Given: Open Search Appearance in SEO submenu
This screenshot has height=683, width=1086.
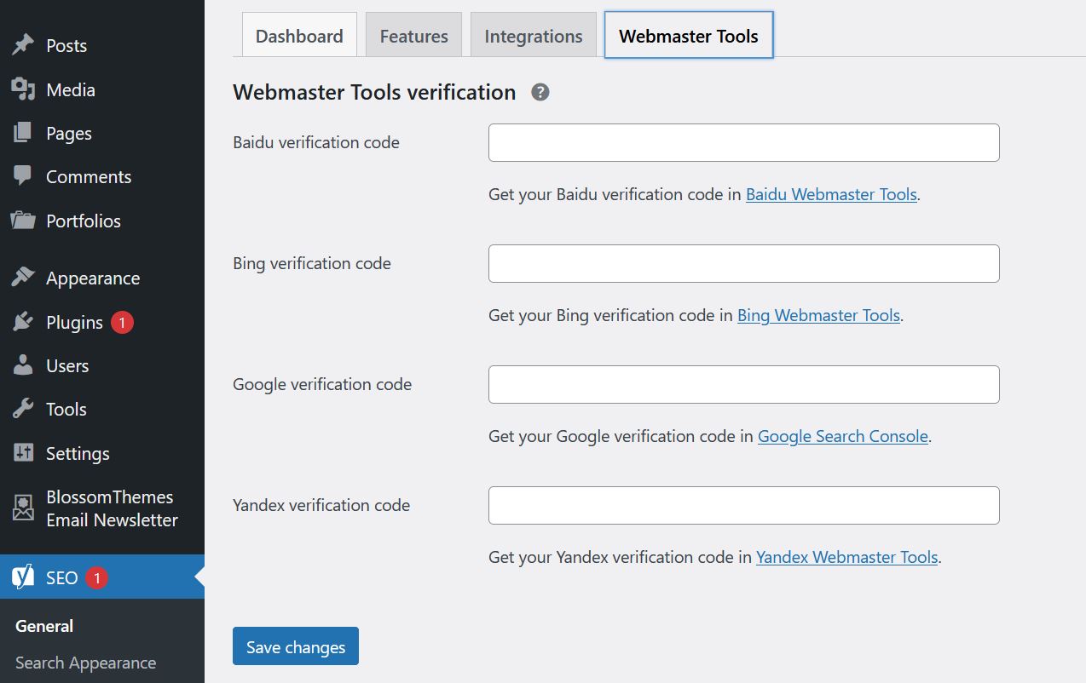Looking at the screenshot, I should point(85,663).
